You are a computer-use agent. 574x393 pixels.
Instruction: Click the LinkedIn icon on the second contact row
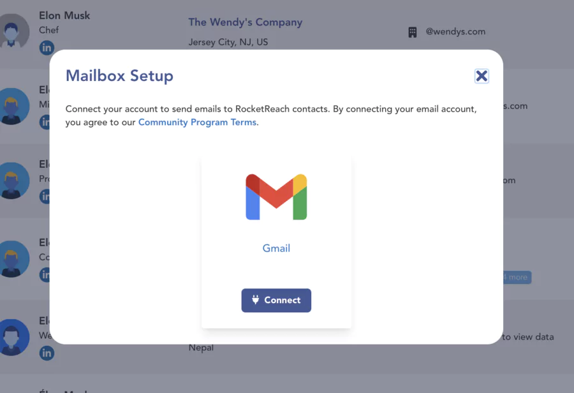click(x=47, y=122)
